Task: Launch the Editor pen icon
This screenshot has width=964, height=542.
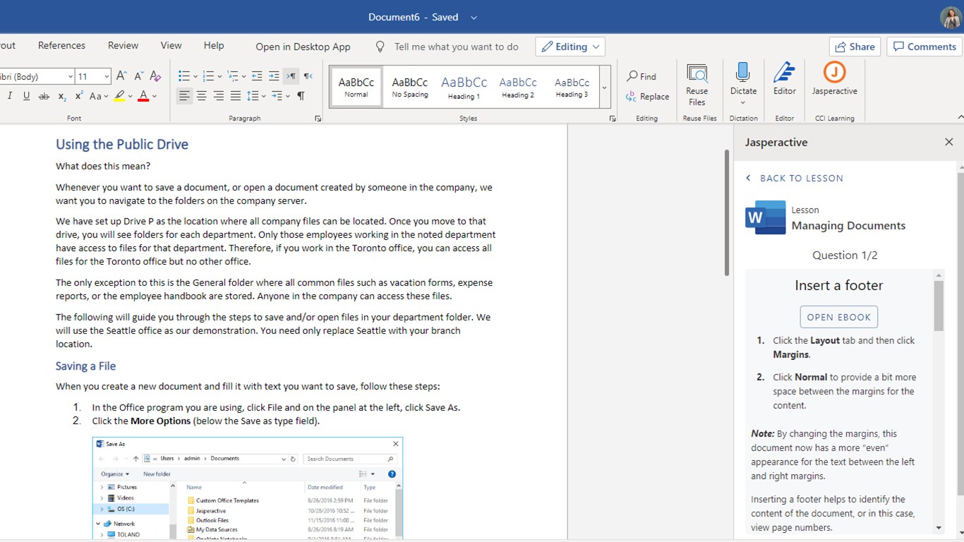Action: pos(784,78)
